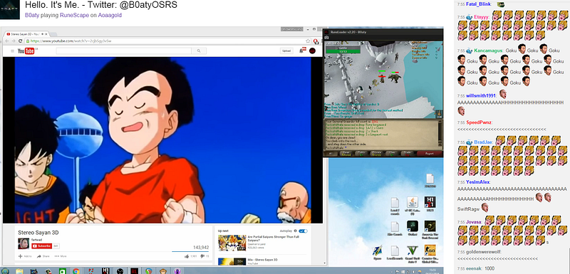This screenshot has height=274, width=570.
Task: Expand the More options under the video
Action: click(x=61, y=256)
